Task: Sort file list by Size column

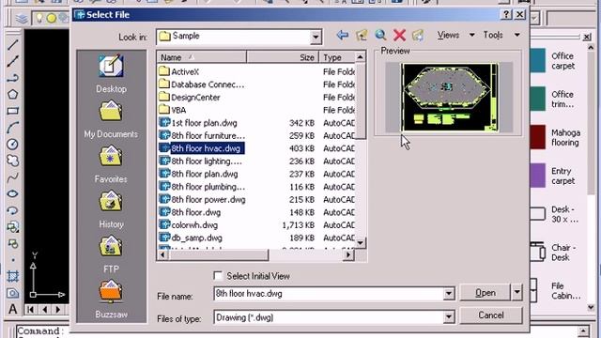Action: pyautogui.click(x=283, y=57)
